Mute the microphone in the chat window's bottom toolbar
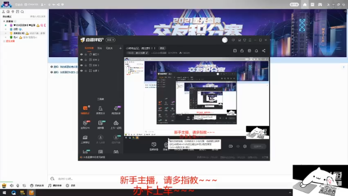Image resolution: width=348 pixels, height=196 pixels. pos(18,185)
